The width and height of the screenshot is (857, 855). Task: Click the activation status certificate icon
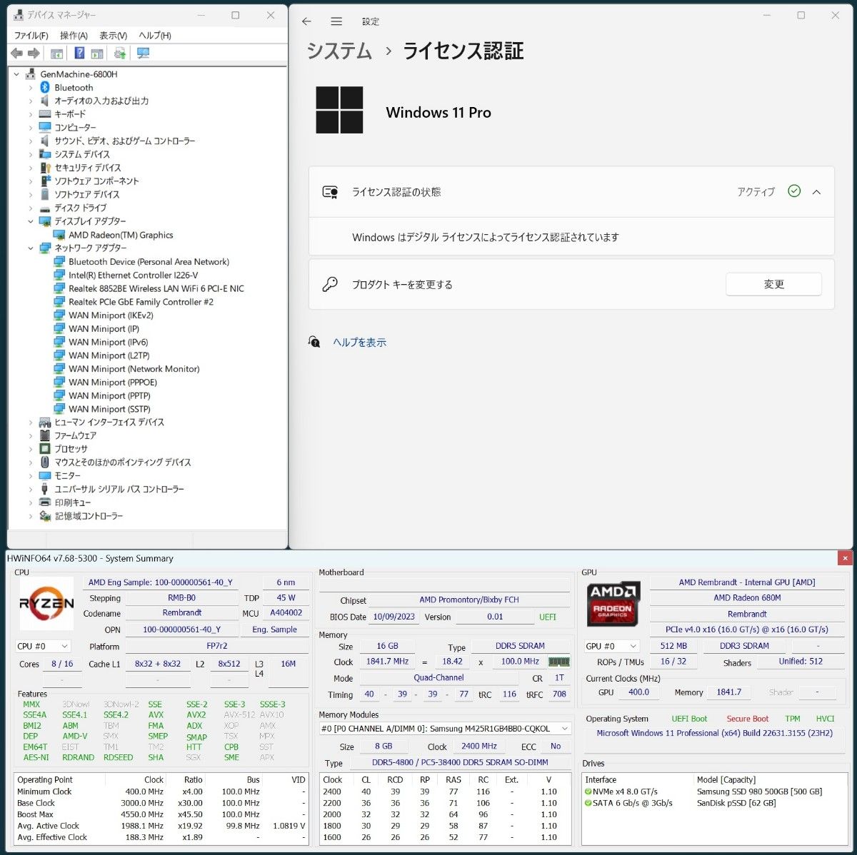[330, 192]
